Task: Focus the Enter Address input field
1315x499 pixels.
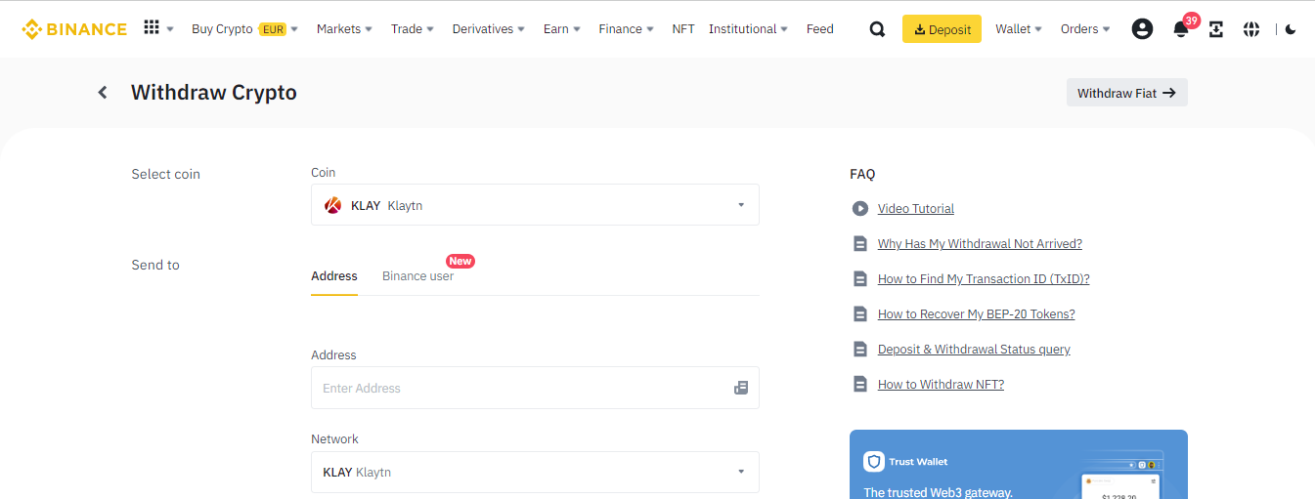Action: pyautogui.click(x=535, y=388)
